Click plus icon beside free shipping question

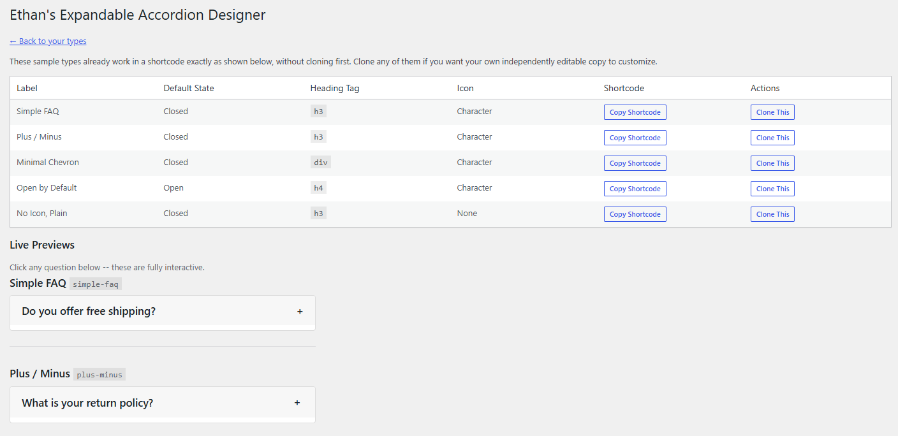click(300, 312)
